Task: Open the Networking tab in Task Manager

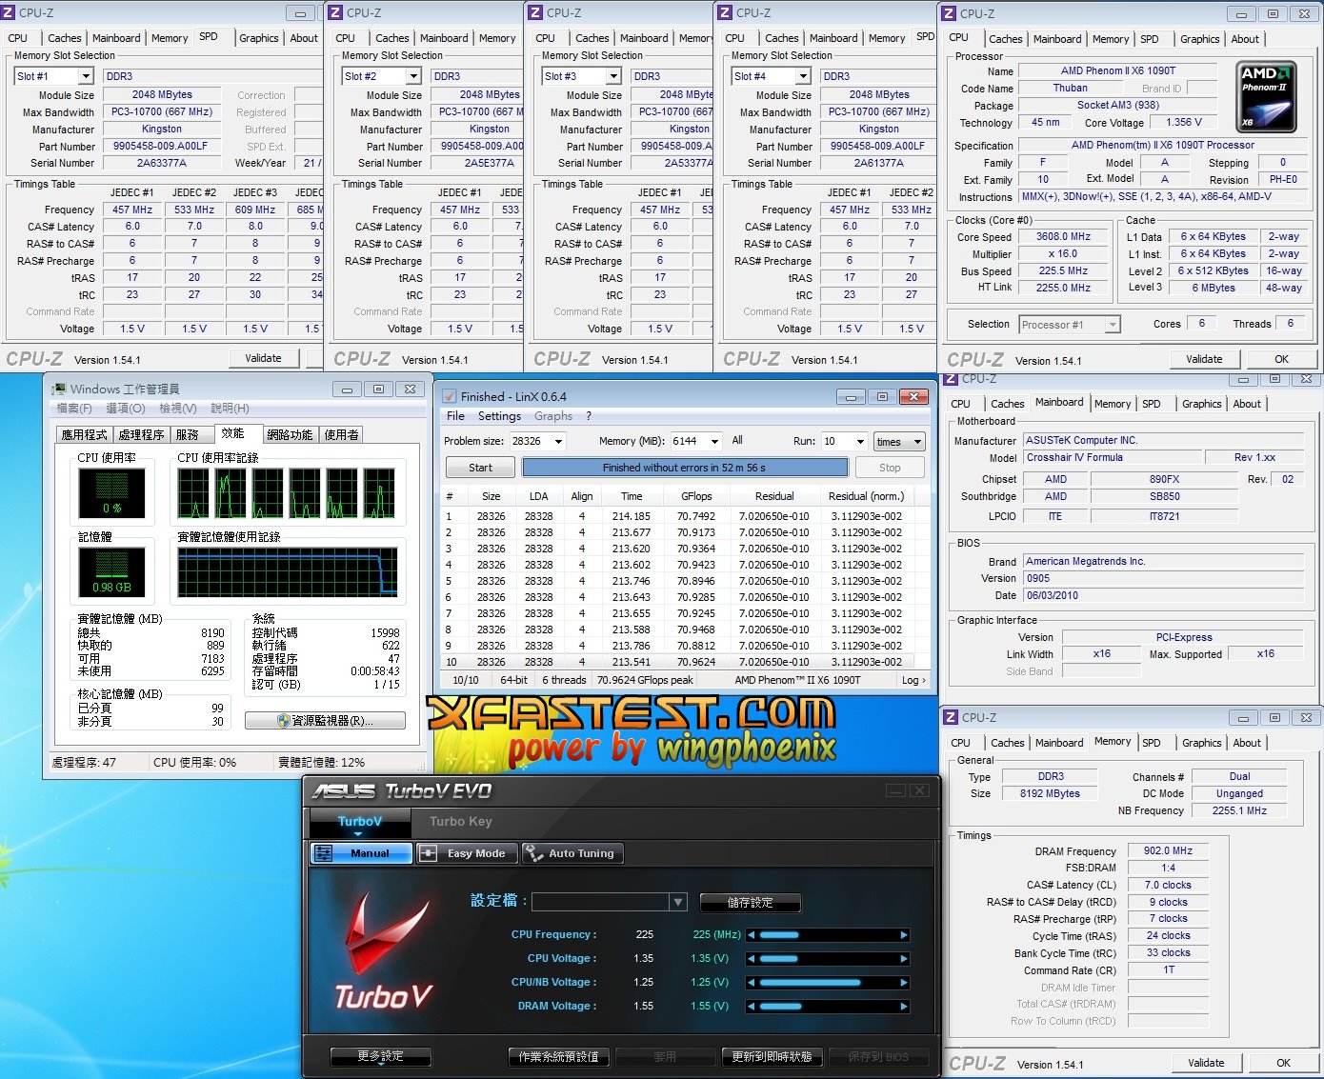Action: [290, 434]
